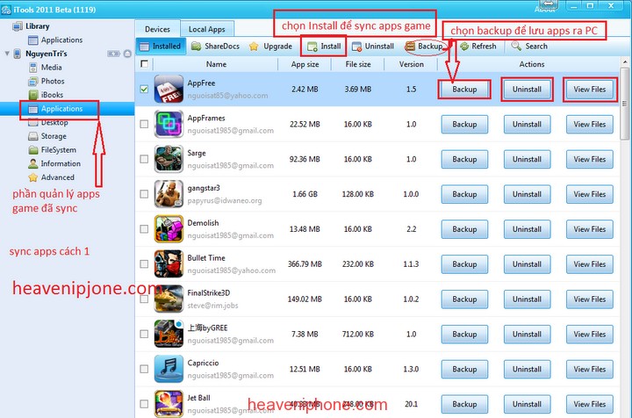Click the Demolish app icon
Viewport: 632px width, 418px height.
click(169, 229)
